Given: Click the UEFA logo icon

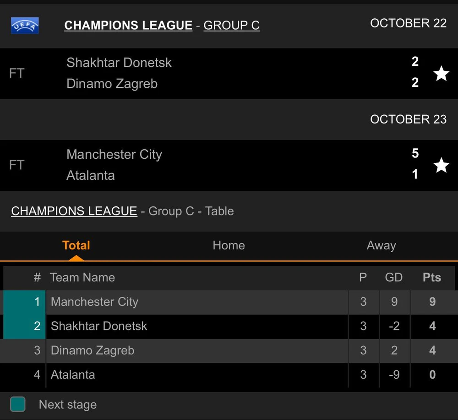Looking at the screenshot, I should pos(25,26).
